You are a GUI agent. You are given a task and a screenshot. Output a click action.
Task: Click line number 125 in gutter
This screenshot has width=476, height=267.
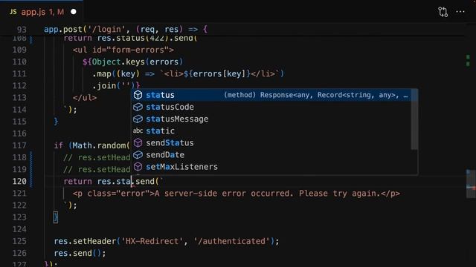tap(19, 241)
